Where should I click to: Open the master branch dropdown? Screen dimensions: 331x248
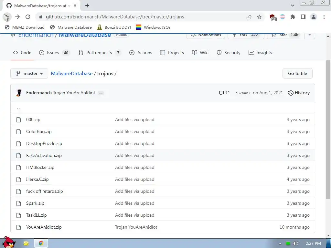(x=29, y=73)
